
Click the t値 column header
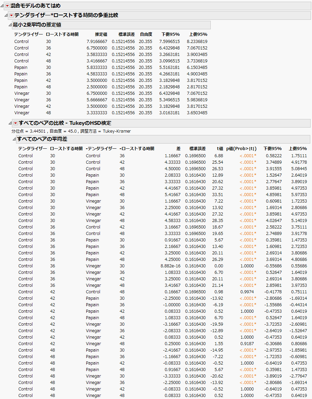point(220,149)
